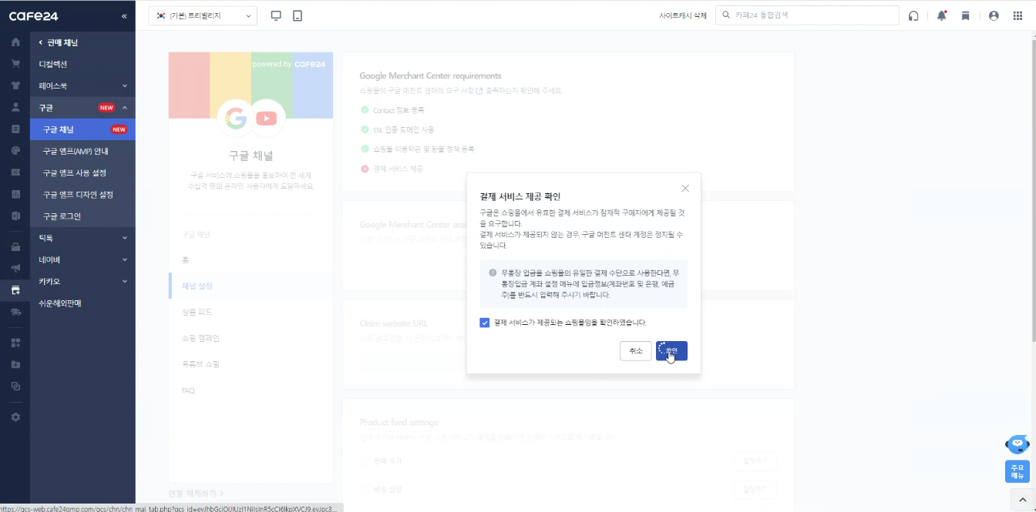The height and width of the screenshot is (512, 1036).
Task: Open the shop selector 트리빌리지 dropdown
Action: [203, 15]
